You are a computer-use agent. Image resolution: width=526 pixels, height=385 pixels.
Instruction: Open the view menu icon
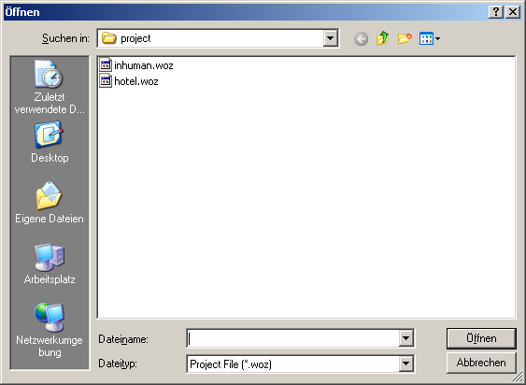coord(430,38)
